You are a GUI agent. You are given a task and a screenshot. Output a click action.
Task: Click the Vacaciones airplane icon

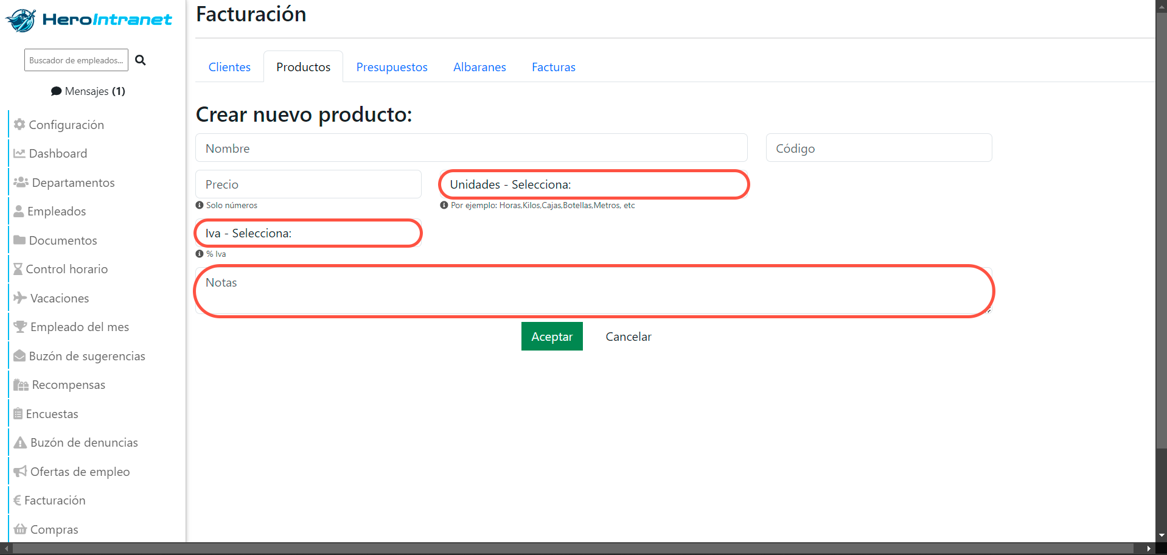(x=20, y=298)
